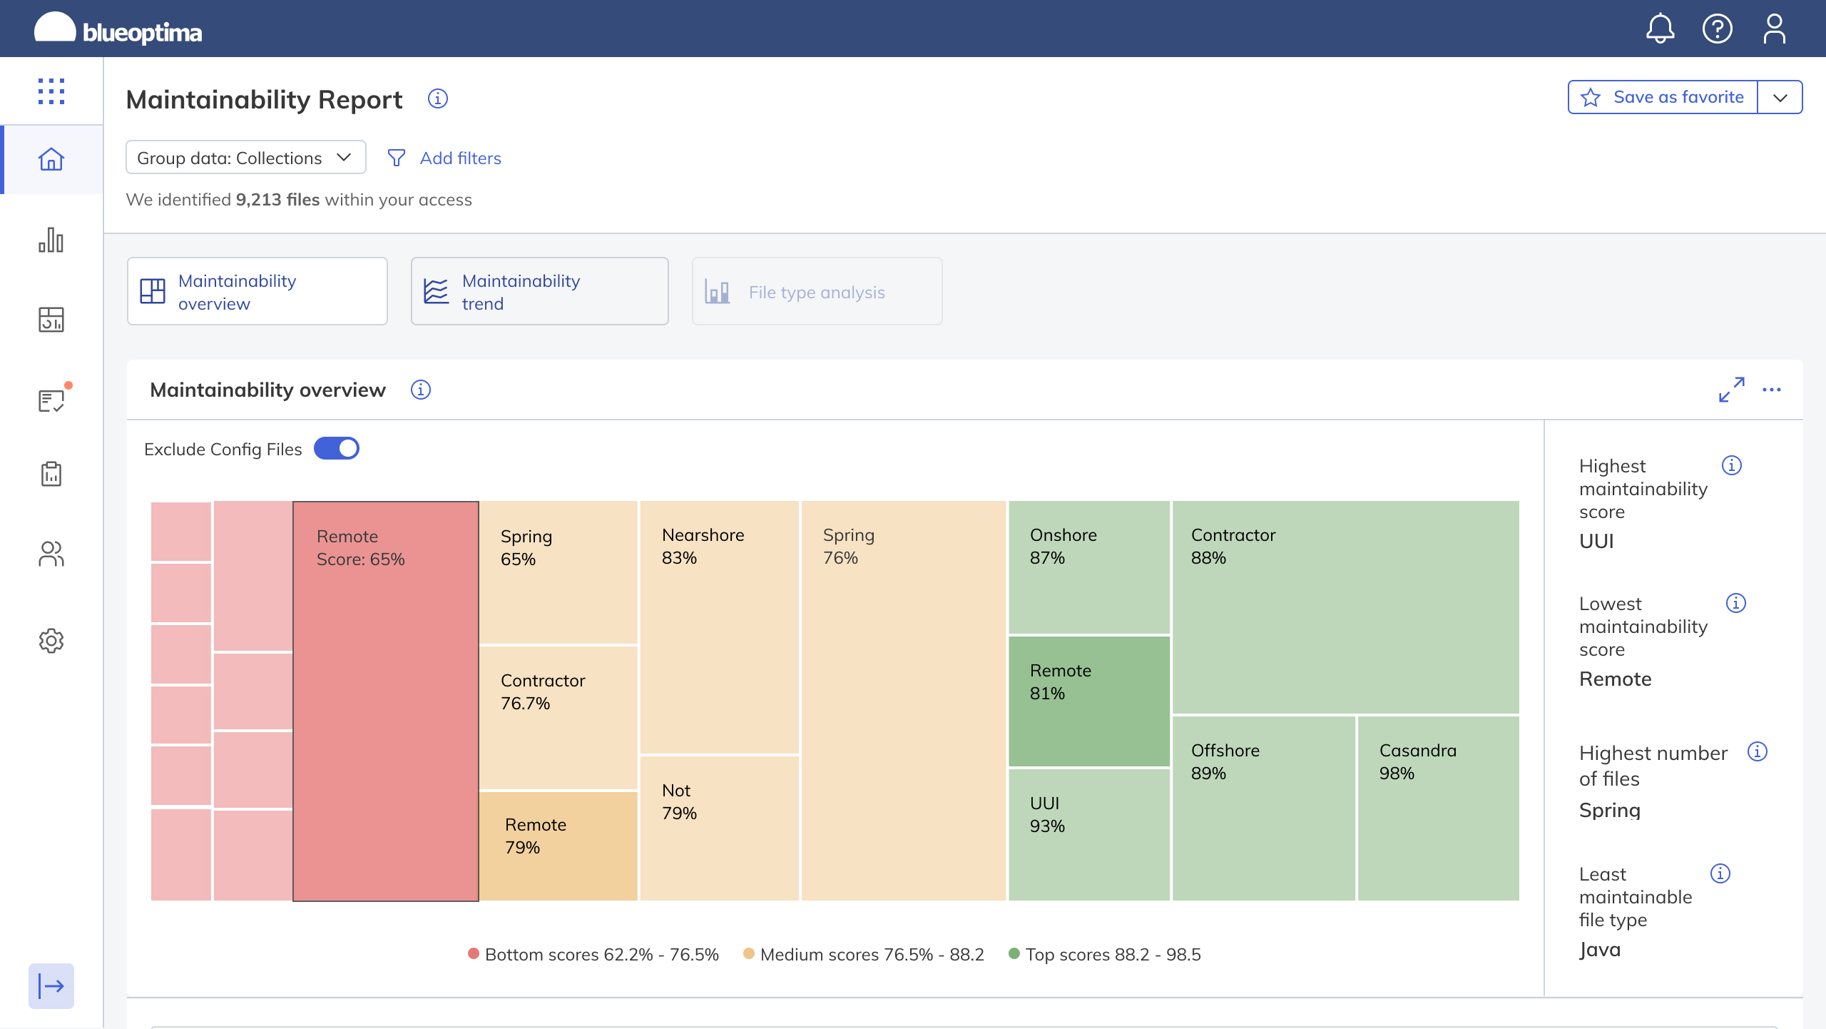Click Save as favorite button
Screen dimensions: 1826x1029
[x=1663, y=98]
